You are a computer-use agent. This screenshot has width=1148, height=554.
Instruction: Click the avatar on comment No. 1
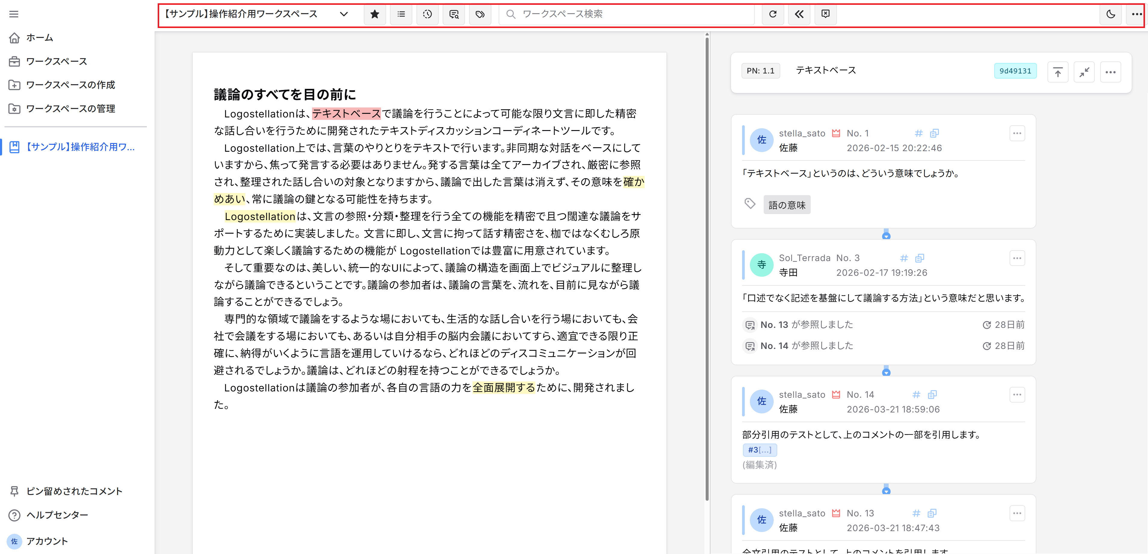[x=762, y=140]
